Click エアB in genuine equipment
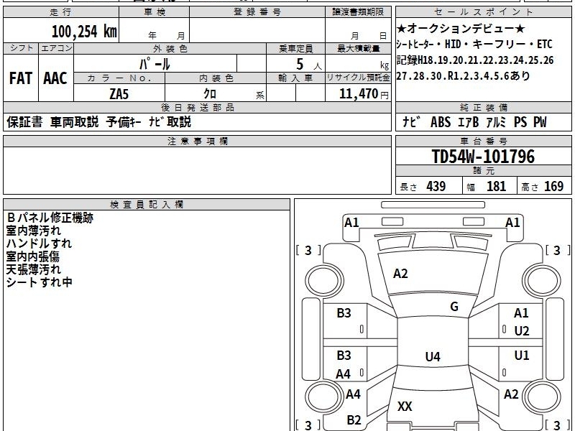Image resolution: width=575 pixels, height=431 pixels. tap(469, 122)
